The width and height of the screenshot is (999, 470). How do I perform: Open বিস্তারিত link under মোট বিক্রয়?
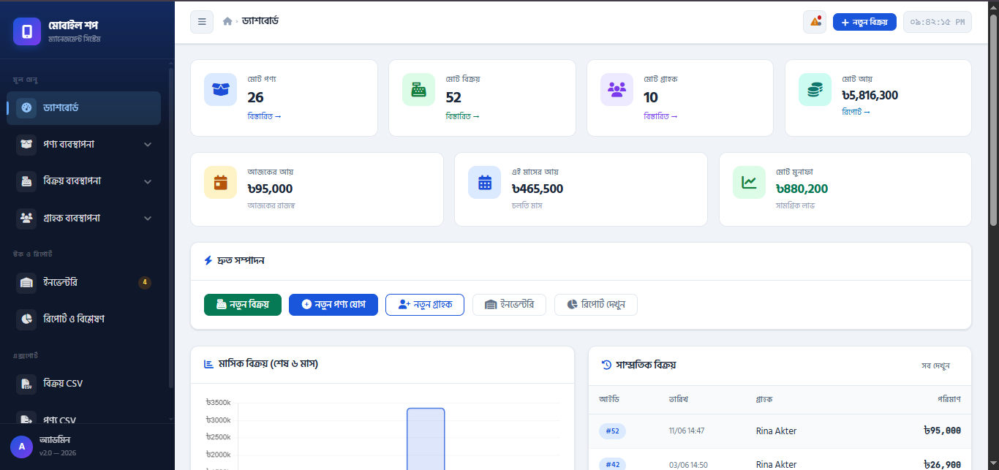462,116
